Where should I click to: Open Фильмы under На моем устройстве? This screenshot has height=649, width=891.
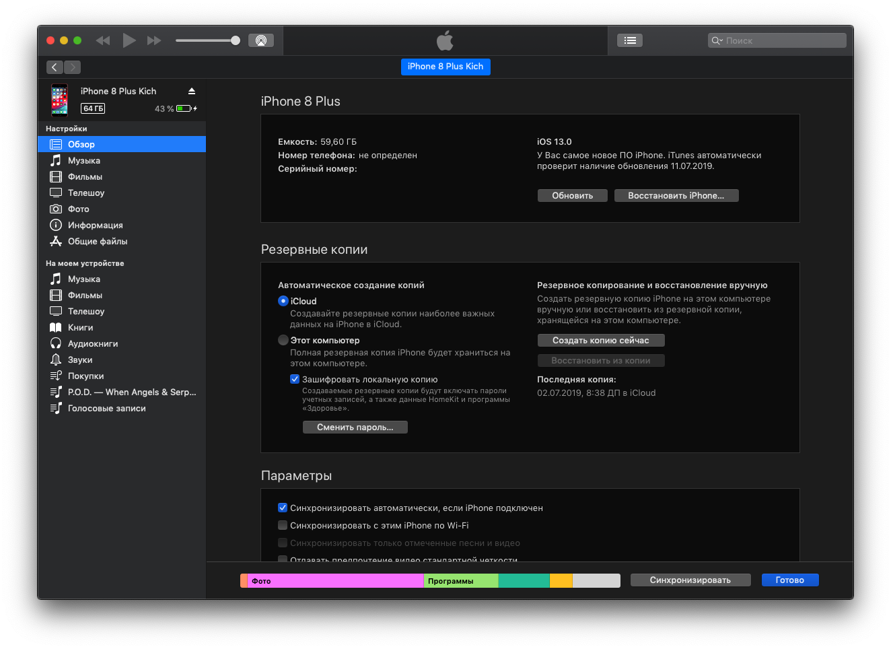pyautogui.click(x=122, y=295)
